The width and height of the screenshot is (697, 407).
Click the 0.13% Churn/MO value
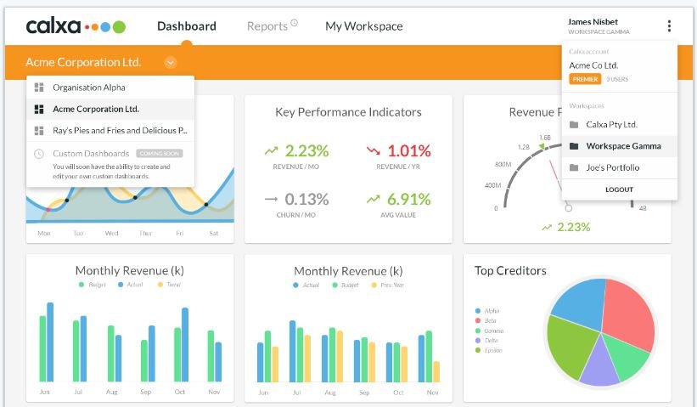click(x=306, y=200)
